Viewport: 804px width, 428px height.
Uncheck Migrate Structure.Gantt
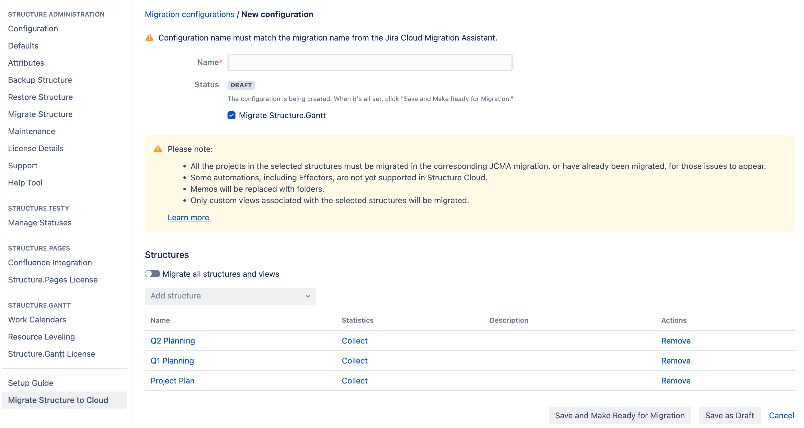click(x=231, y=116)
